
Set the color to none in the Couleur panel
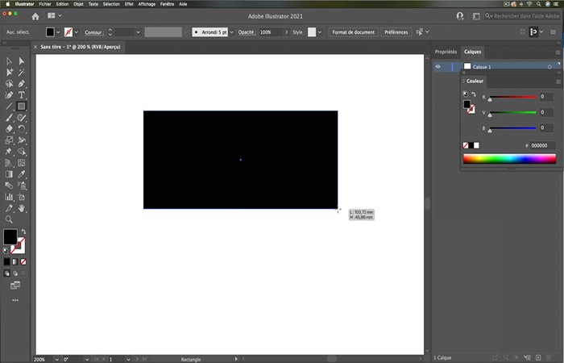[x=466, y=145]
